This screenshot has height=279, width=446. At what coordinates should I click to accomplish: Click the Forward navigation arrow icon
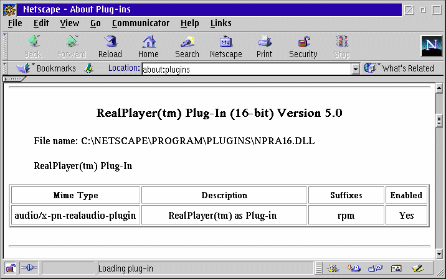(x=72, y=42)
